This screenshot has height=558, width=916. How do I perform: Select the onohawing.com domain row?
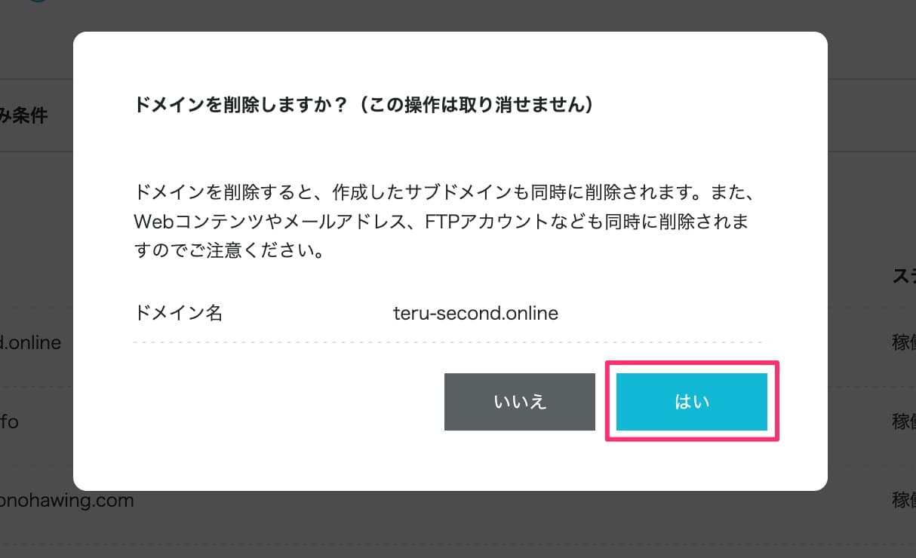tap(68, 500)
